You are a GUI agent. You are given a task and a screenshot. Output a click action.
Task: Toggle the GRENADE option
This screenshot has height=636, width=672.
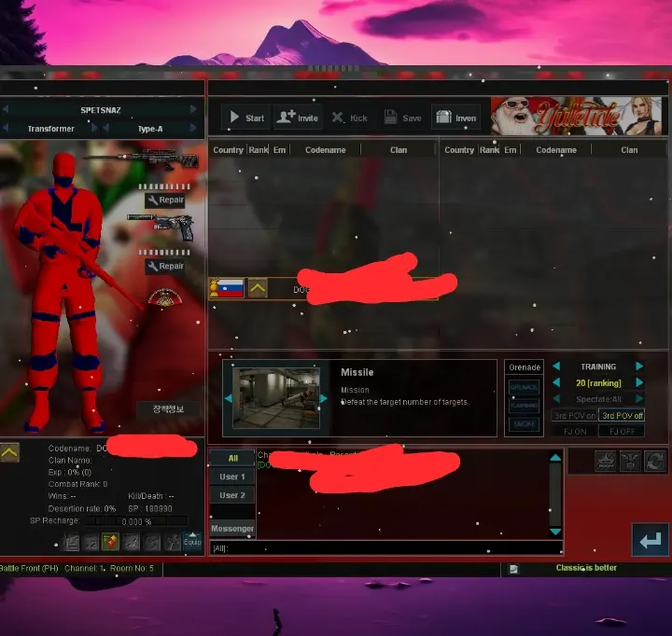click(524, 387)
